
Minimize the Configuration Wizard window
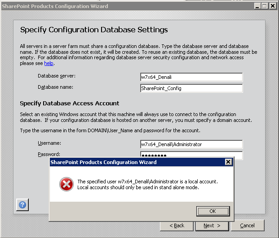[x=257, y=6]
